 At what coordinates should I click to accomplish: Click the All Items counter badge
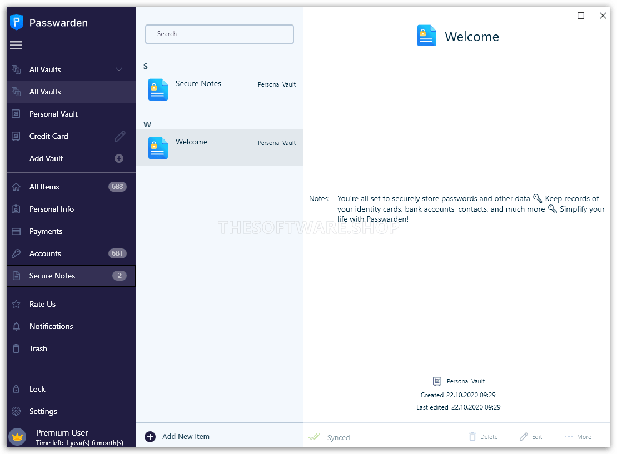[117, 187]
